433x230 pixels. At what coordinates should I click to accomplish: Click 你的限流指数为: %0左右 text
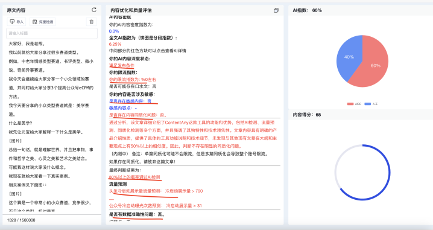click(x=133, y=80)
